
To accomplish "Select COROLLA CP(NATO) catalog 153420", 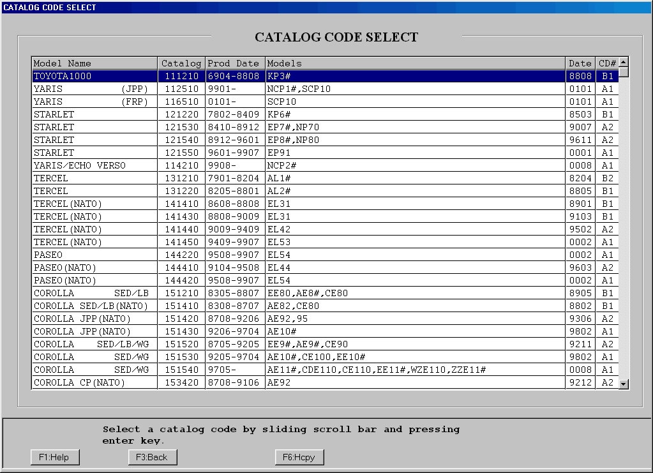I will coord(326,382).
